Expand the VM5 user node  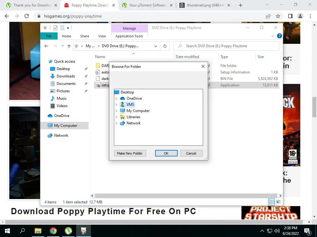point(116,105)
